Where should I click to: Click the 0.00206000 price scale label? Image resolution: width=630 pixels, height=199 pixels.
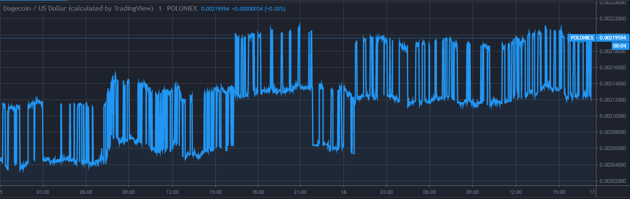[x=613, y=148]
